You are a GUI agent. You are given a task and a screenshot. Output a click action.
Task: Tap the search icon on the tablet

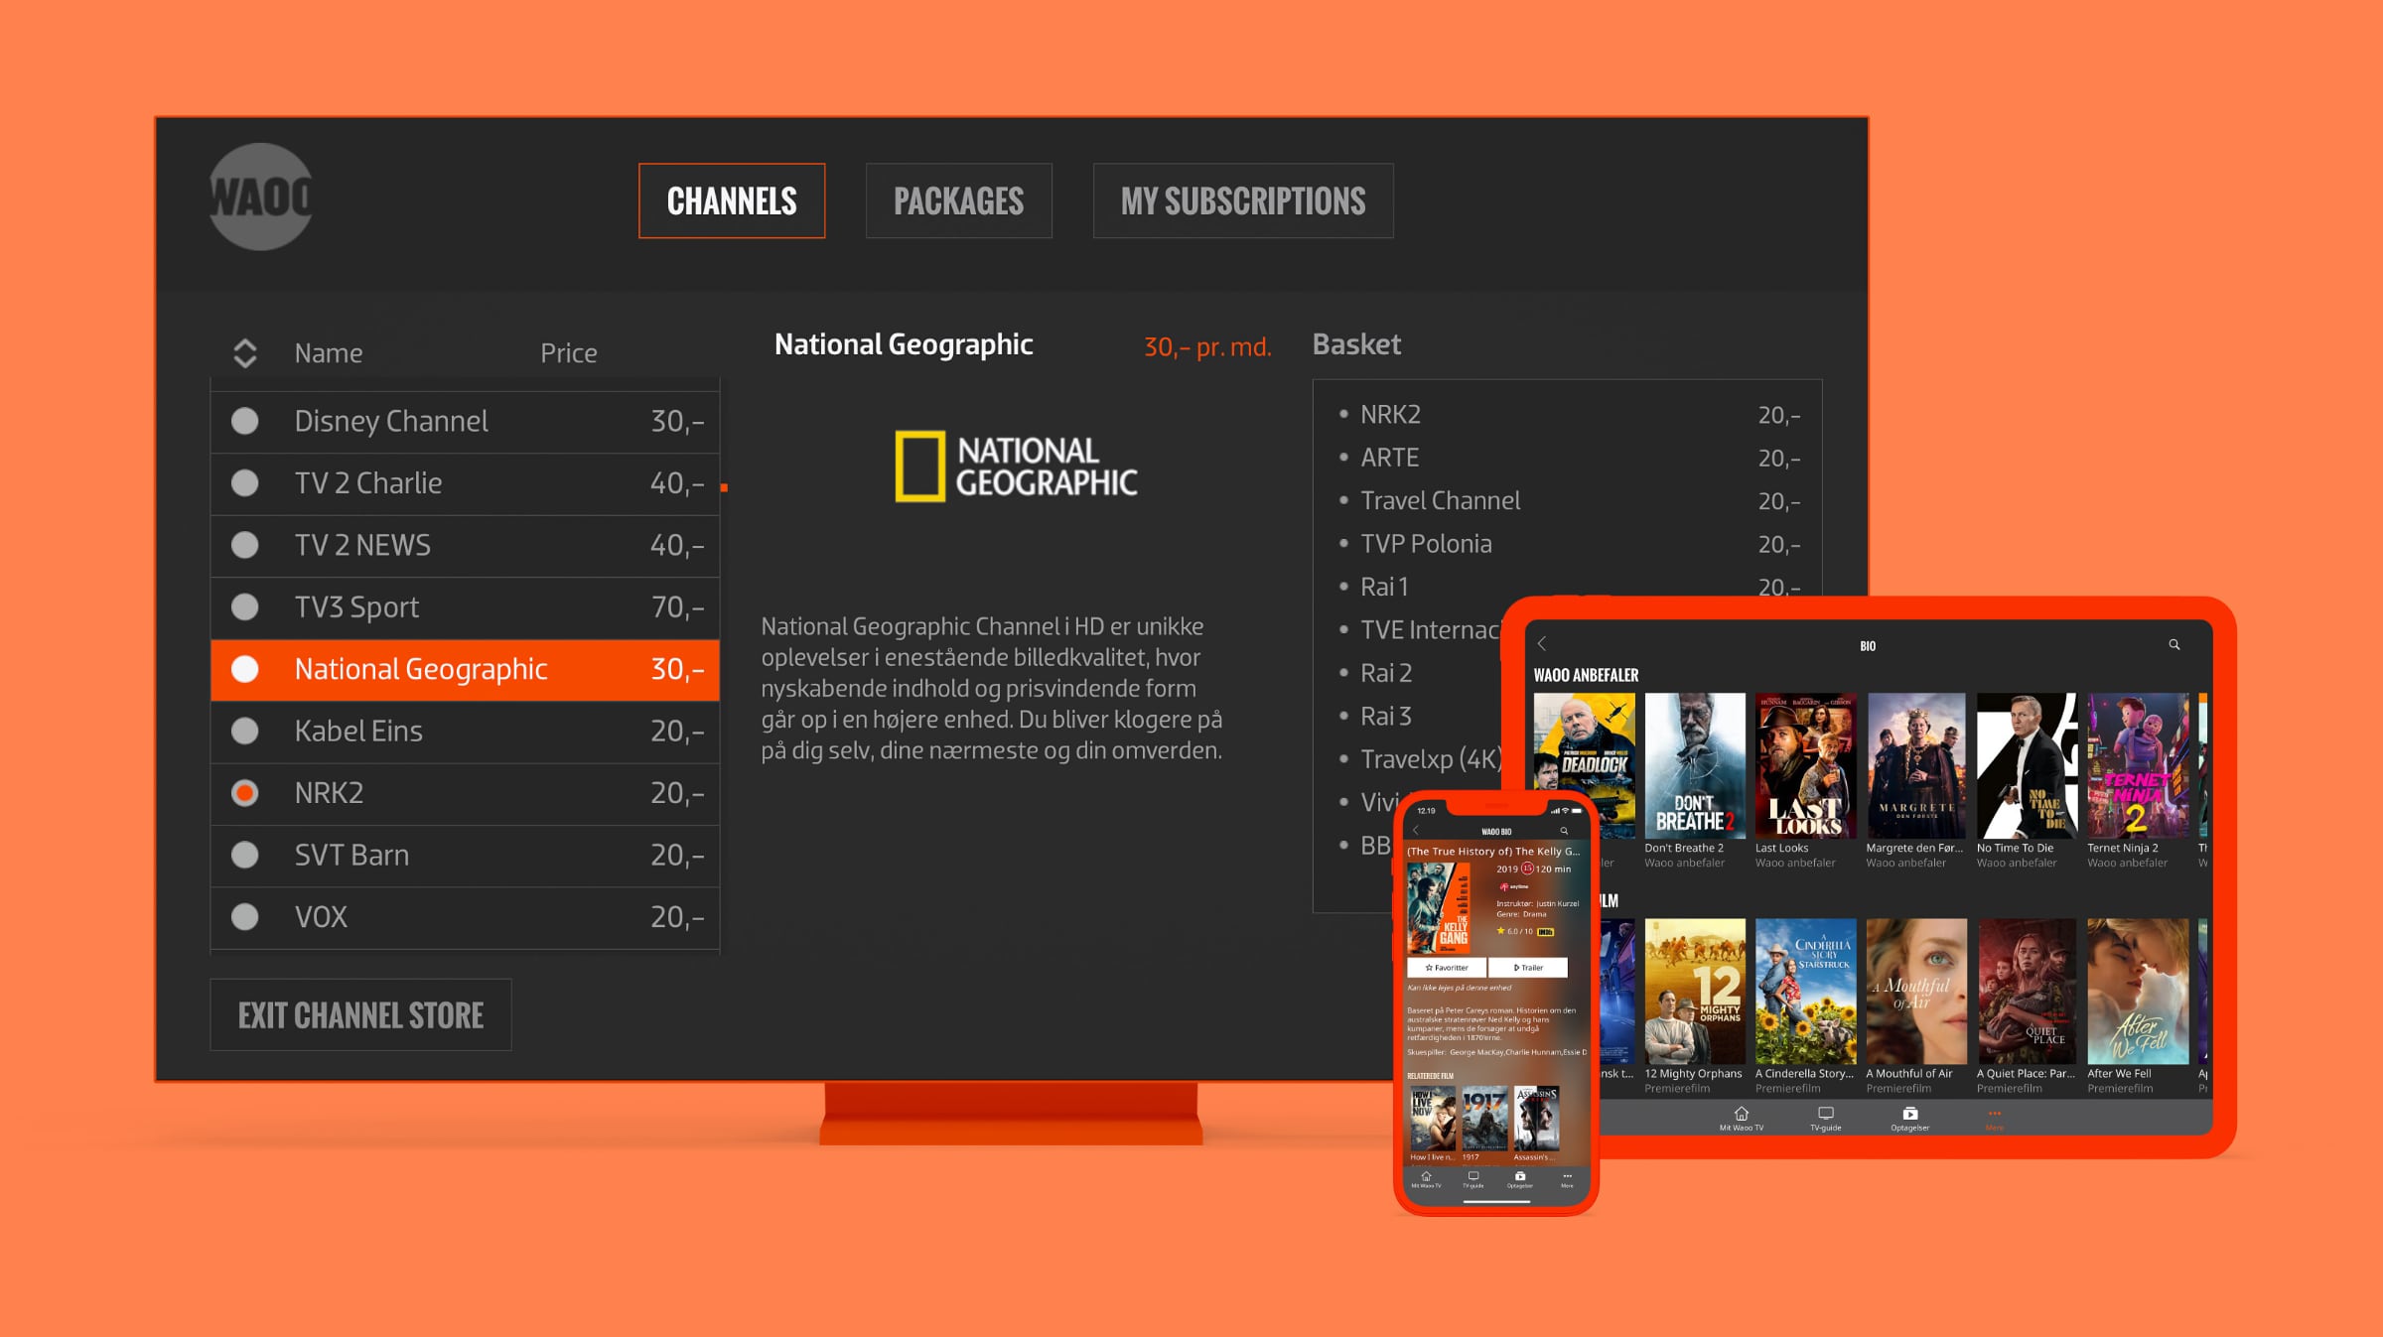coord(2174,644)
